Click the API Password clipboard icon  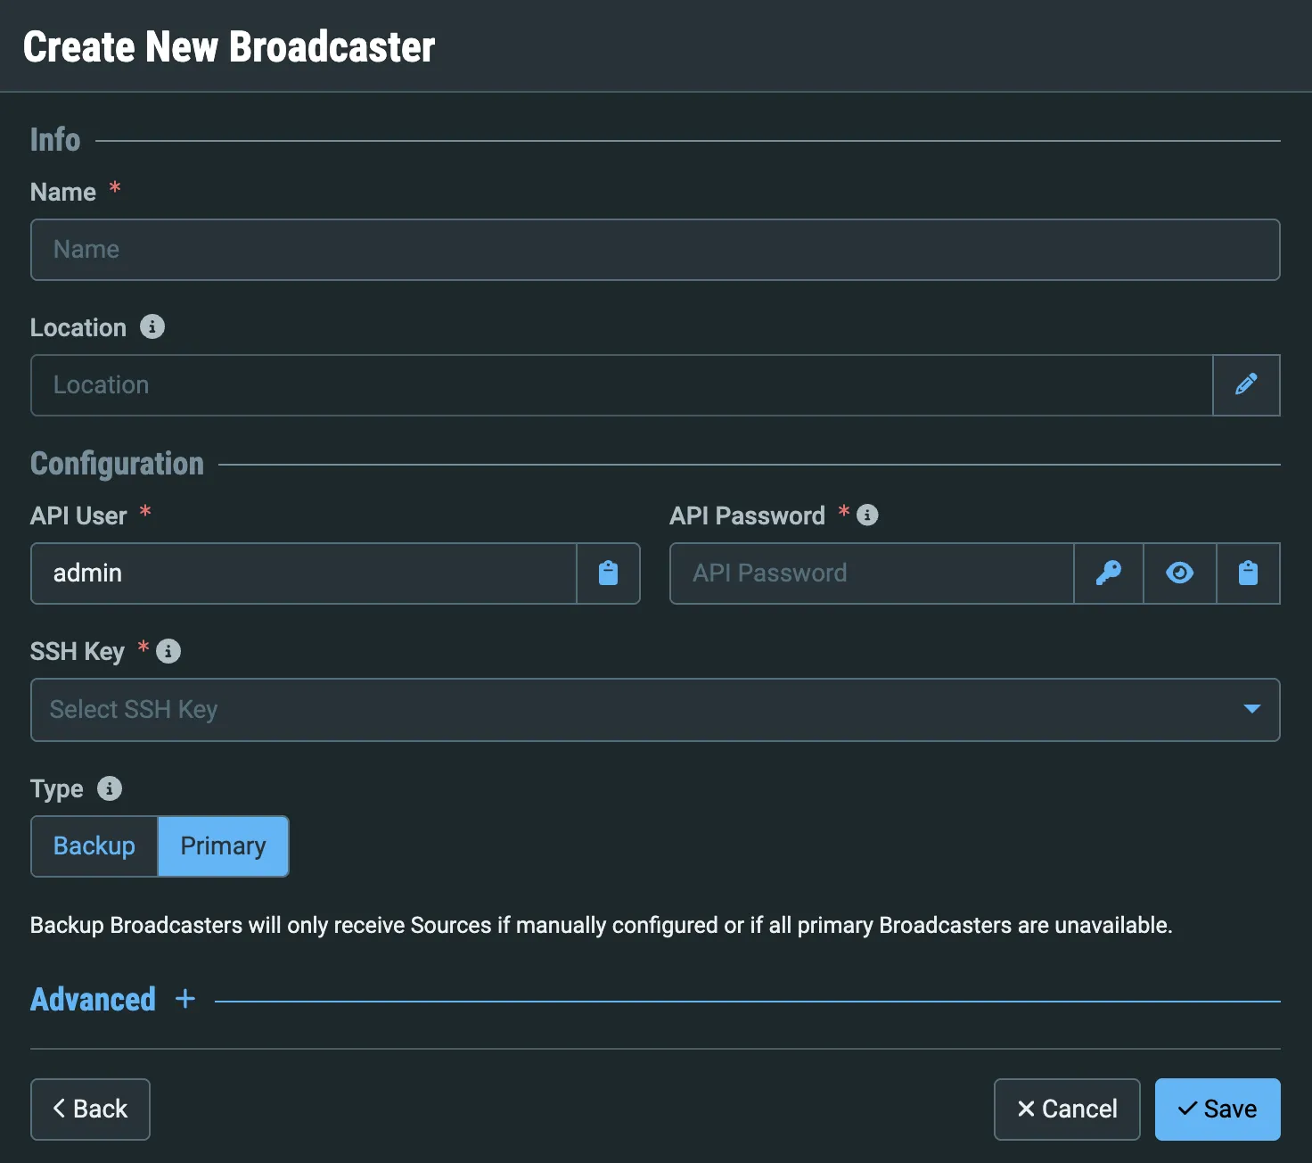[1248, 573]
